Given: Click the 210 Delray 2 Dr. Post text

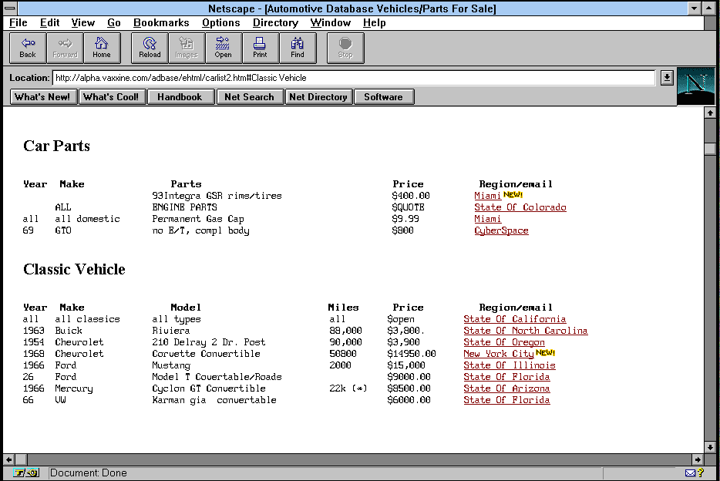Looking at the screenshot, I should point(209,342).
